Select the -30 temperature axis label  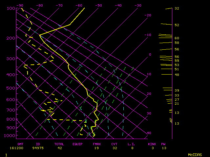click(x=138, y=5)
